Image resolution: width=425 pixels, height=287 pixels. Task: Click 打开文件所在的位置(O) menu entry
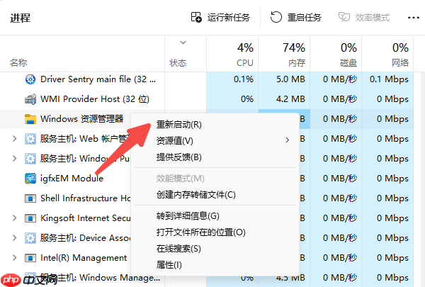tap(200, 232)
